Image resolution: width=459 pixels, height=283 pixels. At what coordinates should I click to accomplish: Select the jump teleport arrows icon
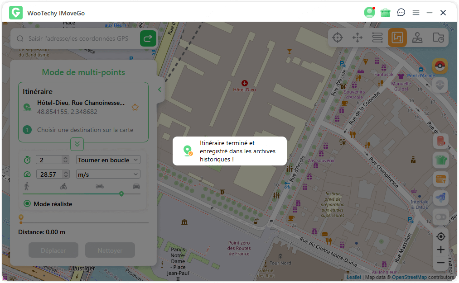pyautogui.click(x=358, y=38)
